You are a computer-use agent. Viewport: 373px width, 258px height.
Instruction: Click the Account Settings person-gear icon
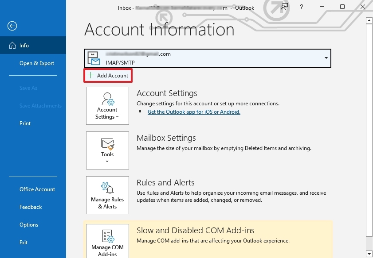point(108,99)
